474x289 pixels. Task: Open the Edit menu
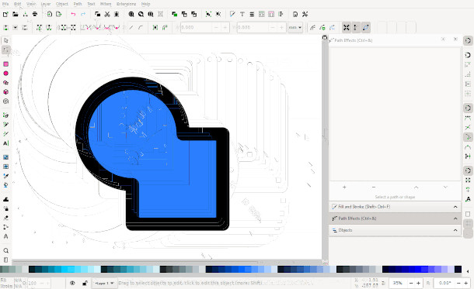(x=18, y=4)
